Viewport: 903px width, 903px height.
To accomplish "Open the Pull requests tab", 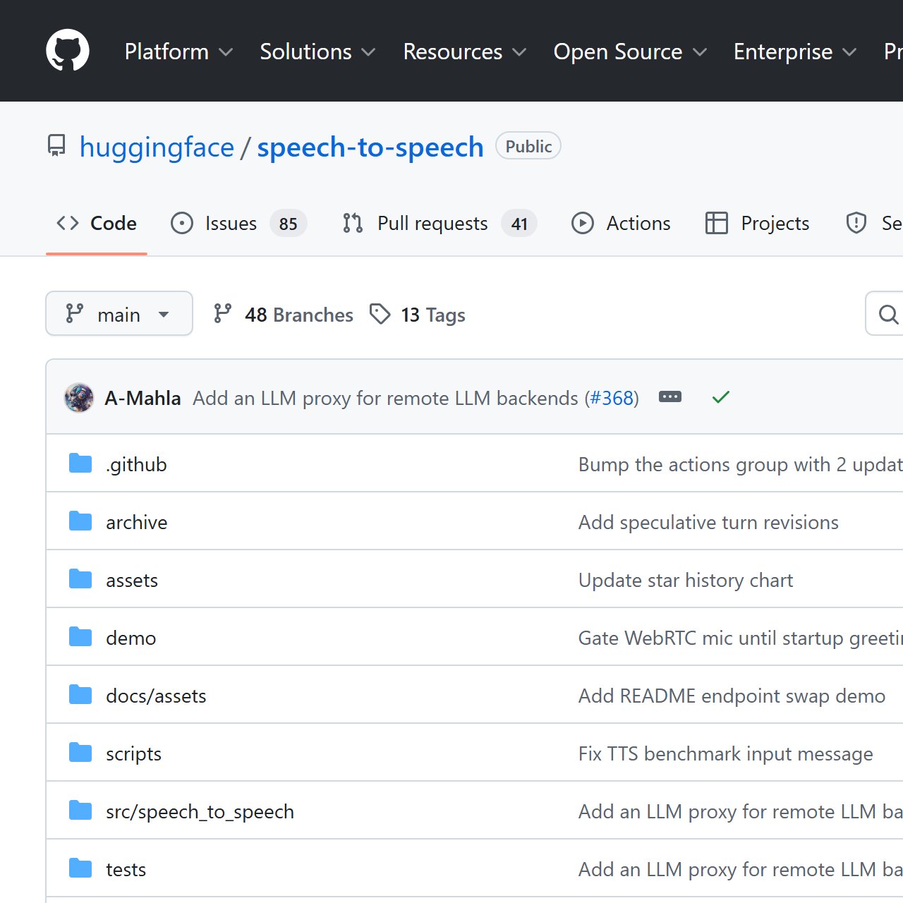I will [440, 223].
